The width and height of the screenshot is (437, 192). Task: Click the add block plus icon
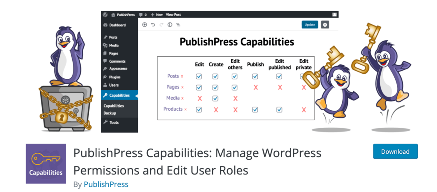tap(144, 25)
